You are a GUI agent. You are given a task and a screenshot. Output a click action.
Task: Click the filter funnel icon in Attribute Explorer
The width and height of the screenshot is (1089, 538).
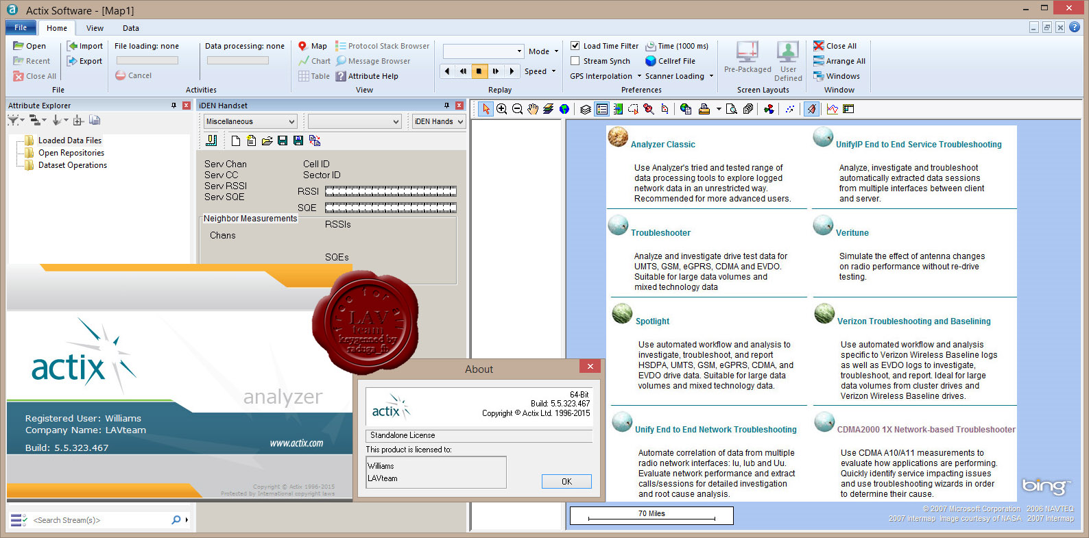(x=13, y=121)
